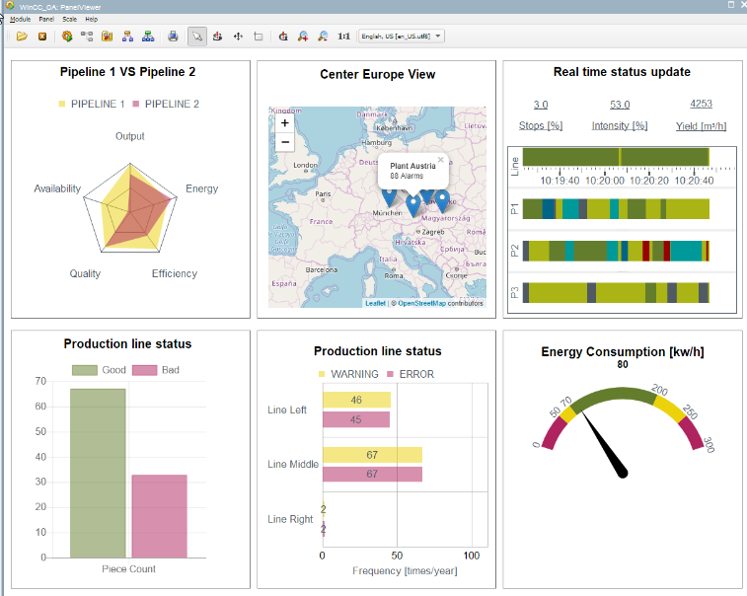Open the Panel menu
Image resolution: width=747 pixels, height=596 pixels.
(46, 19)
